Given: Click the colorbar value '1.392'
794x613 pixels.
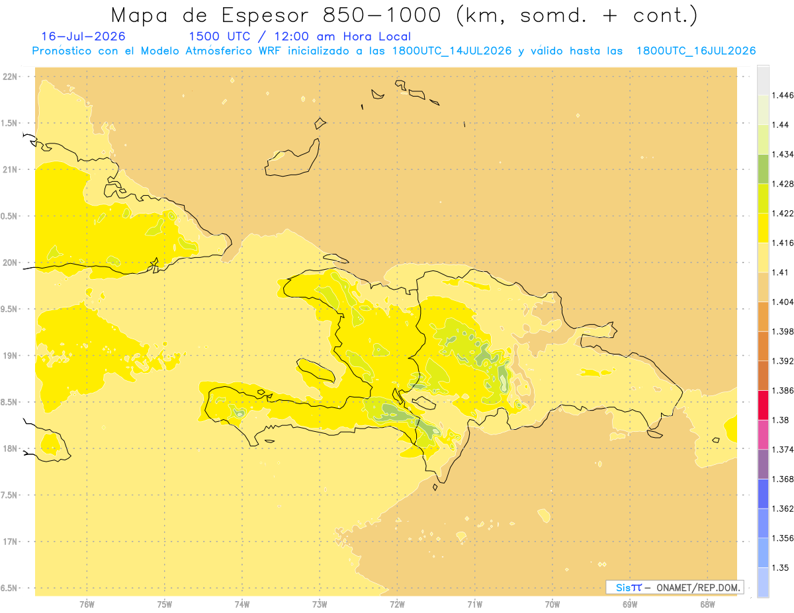Looking at the screenshot, I should tap(782, 361).
